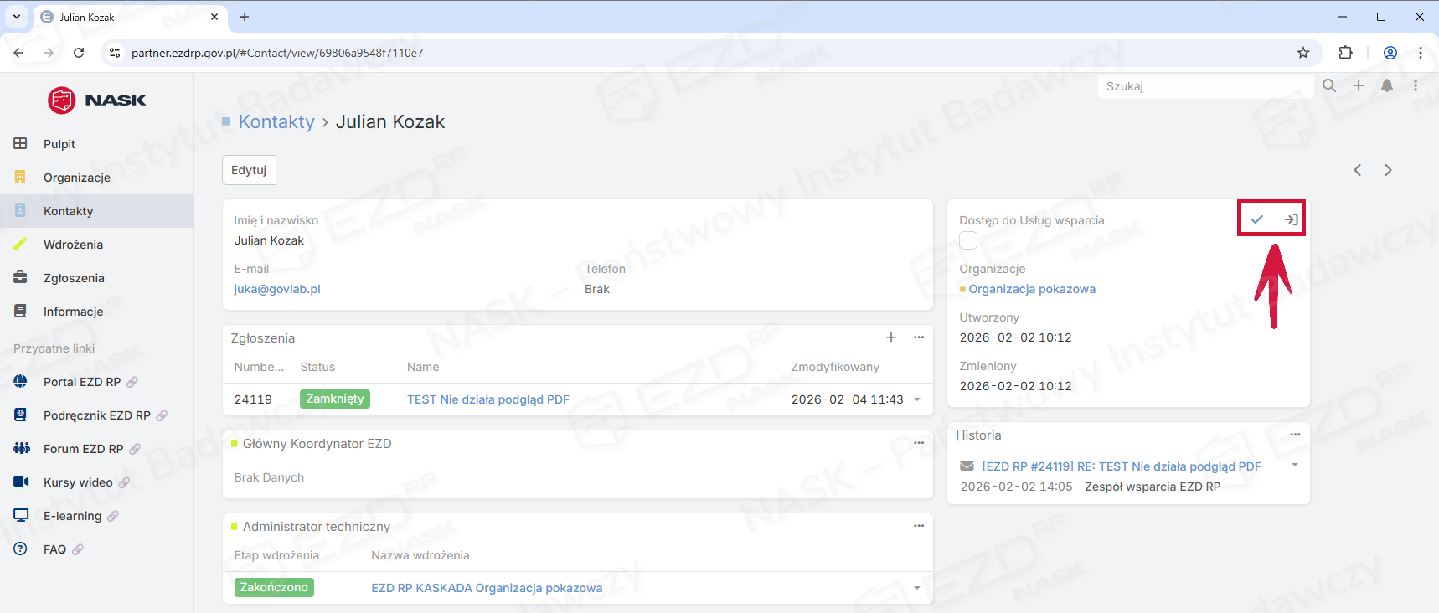The width and height of the screenshot is (1439, 613).
Task: Open Organizacje in the sidebar
Action: (x=77, y=178)
